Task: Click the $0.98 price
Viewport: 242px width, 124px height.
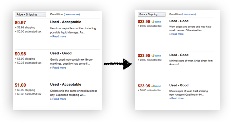Action: (20, 54)
